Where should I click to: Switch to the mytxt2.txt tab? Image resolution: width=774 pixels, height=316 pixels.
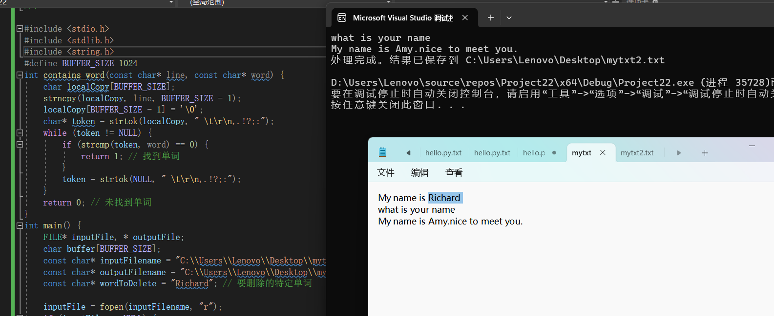pos(637,152)
